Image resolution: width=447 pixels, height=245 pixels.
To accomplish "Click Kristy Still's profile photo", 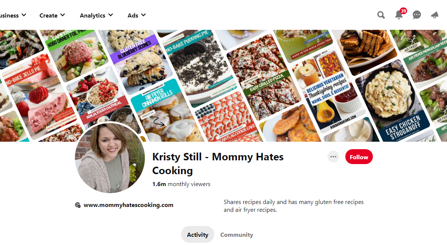I will click(x=110, y=158).
